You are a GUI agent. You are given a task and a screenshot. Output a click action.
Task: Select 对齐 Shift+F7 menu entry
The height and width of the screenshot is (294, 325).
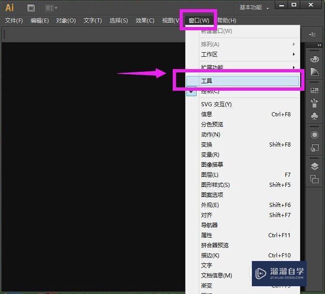pos(243,215)
